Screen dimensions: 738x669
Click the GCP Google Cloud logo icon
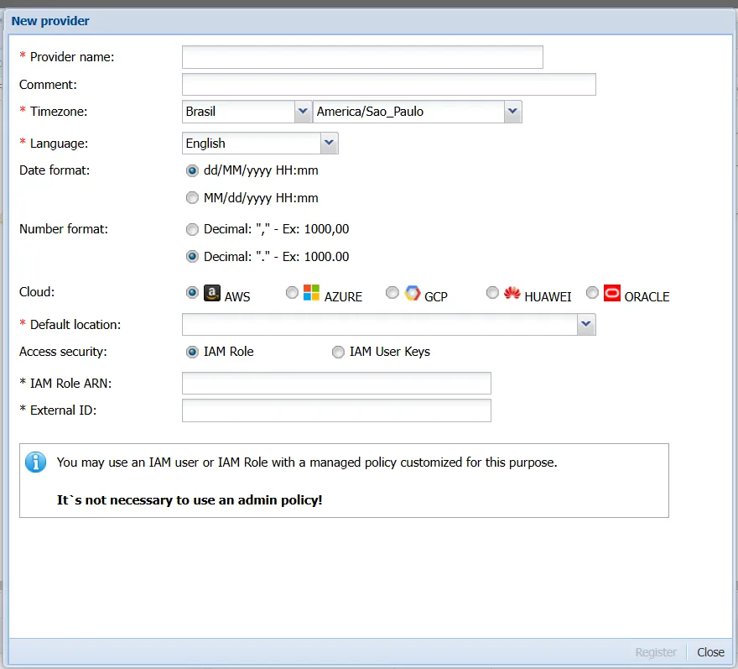coord(412,293)
